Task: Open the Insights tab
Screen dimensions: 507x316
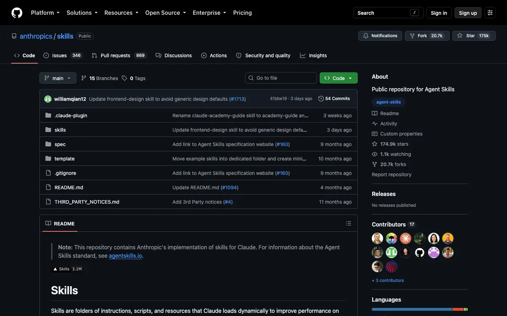Action: tap(313, 56)
